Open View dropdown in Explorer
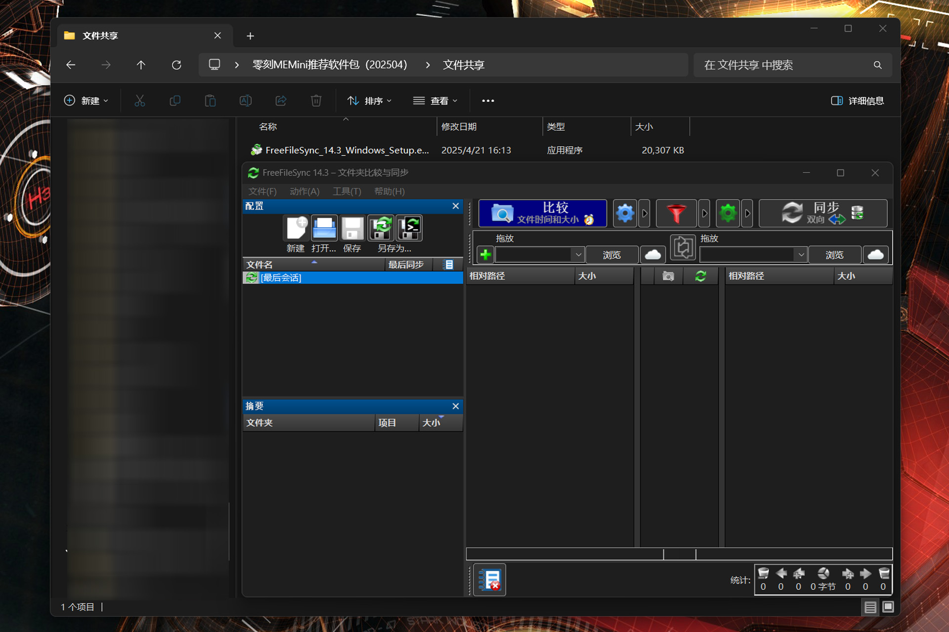 (435, 101)
